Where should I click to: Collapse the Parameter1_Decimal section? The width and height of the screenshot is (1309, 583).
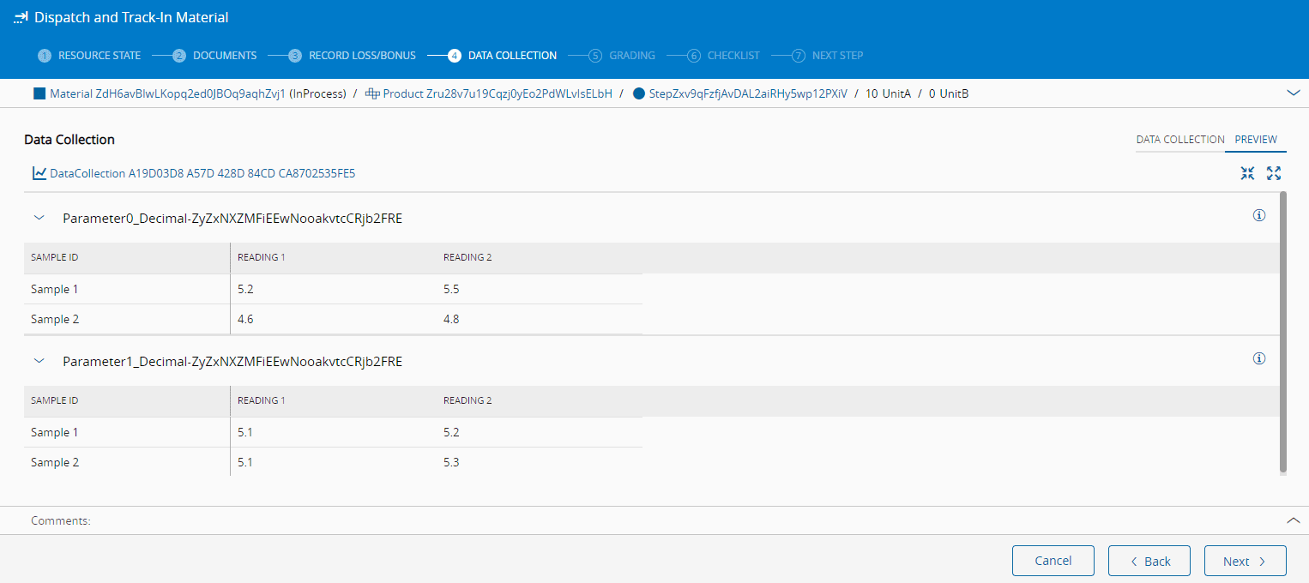click(x=39, y=362)
